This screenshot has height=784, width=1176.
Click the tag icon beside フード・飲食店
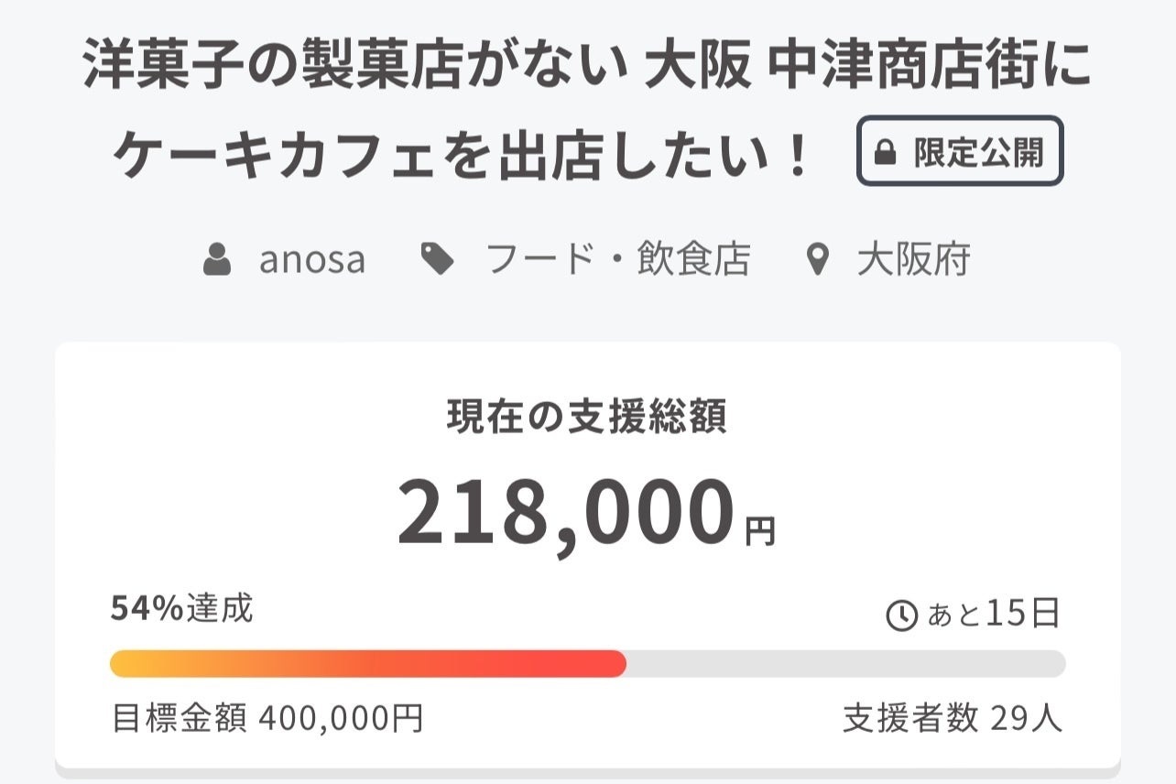click(438, 259)
